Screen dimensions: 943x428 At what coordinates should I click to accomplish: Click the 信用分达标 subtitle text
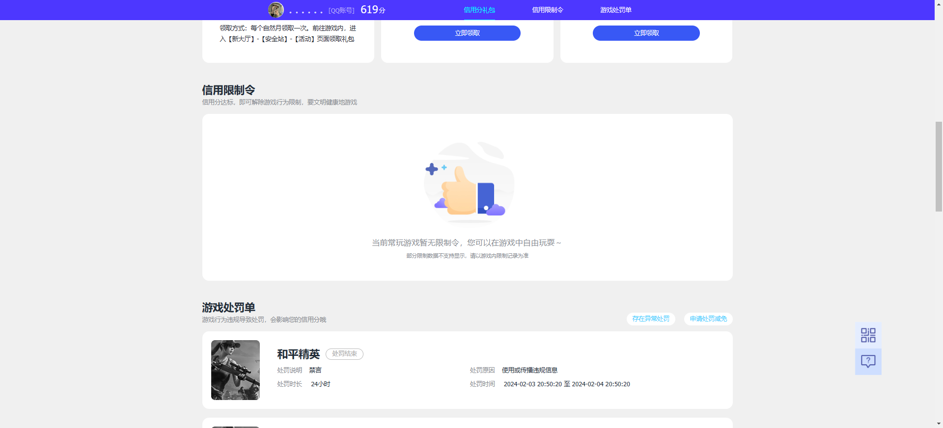279,102
